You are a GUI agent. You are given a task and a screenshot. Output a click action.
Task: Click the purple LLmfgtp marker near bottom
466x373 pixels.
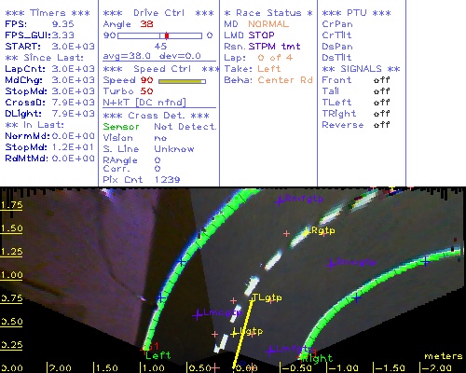[x=271, y=351]
